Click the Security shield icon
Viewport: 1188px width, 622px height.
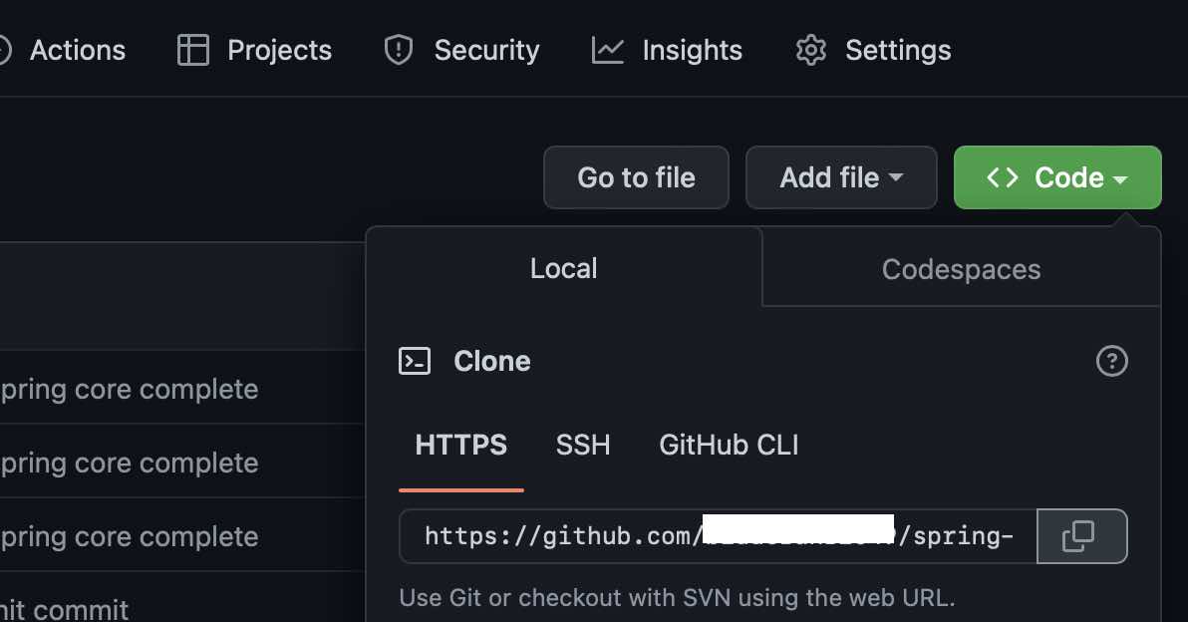[398, 49]
